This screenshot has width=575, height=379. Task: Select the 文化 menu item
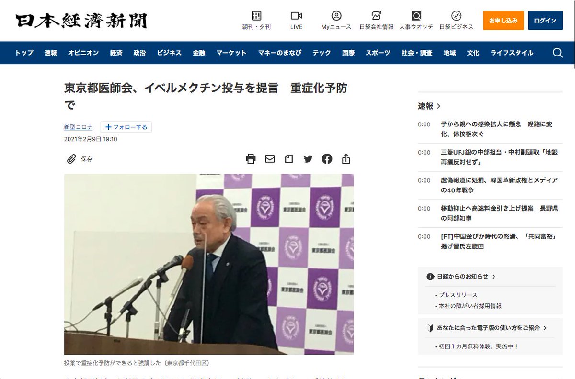click(473, 53)
